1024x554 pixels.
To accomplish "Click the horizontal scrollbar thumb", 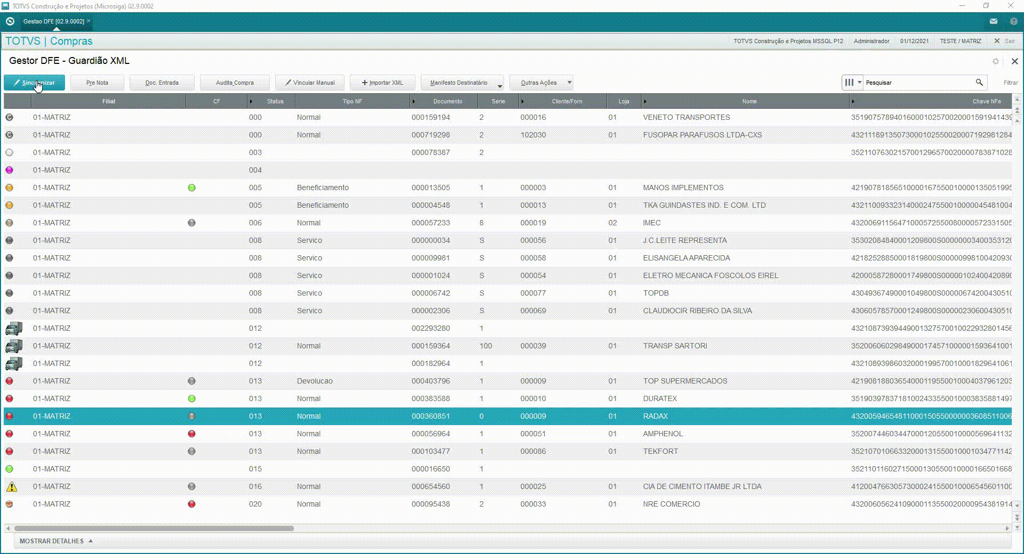I will [x=154, y=528].
